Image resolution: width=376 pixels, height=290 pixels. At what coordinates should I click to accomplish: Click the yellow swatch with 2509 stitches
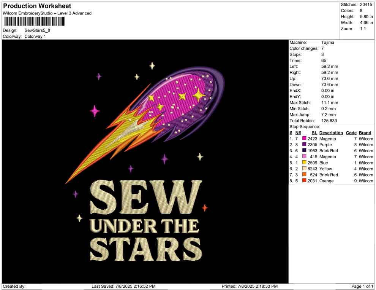coord(304,163)
